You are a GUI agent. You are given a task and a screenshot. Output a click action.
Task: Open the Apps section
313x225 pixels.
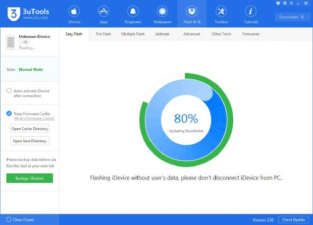tap(103, 15)
